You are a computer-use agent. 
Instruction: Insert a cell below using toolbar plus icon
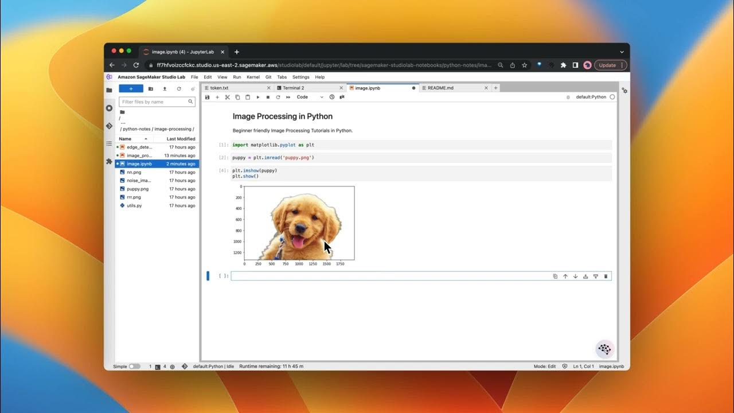click(217, 98)
